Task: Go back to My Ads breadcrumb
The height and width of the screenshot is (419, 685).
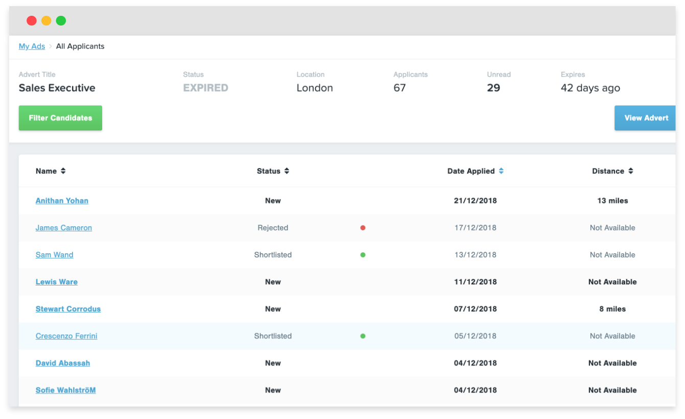Action: click(x=32, y=46)
